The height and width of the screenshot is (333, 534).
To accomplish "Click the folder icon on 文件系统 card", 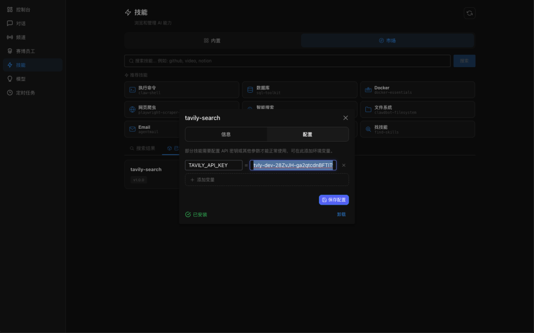I will tap(368, 110).
